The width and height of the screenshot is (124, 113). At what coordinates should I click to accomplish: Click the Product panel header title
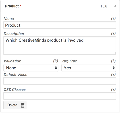coord(12,6)
